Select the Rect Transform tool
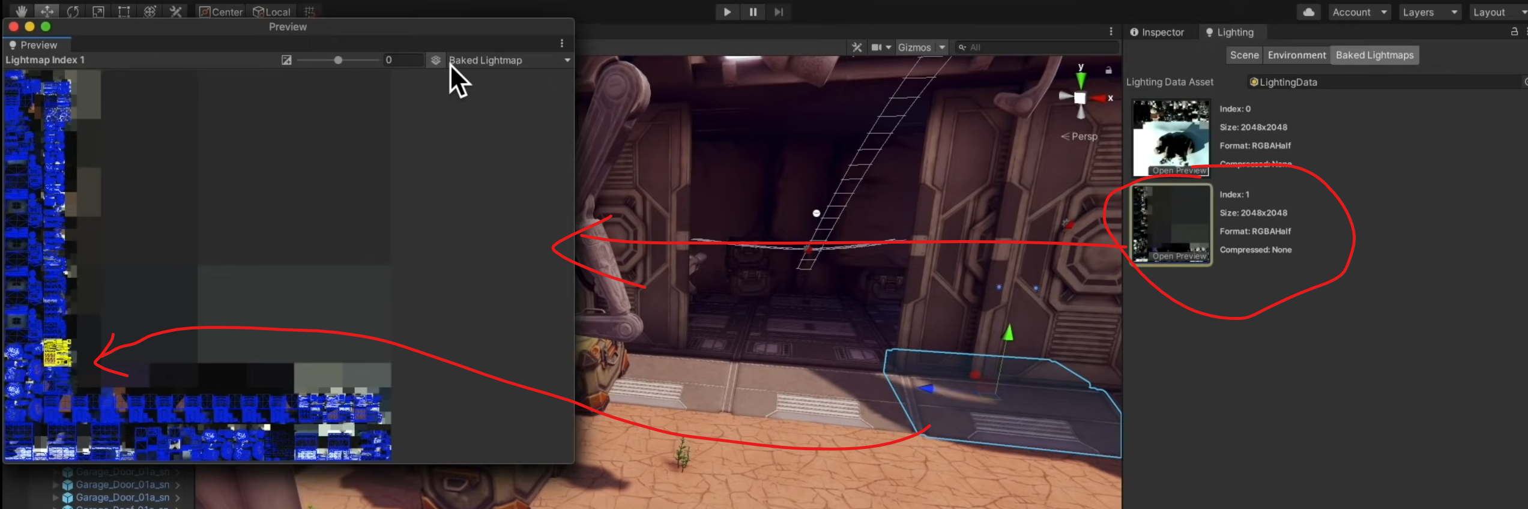The width and height of the screenshot is (1528, 509). point(124,11)
